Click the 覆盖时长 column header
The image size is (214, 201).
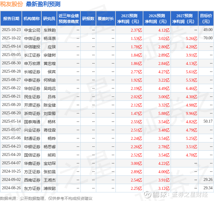[106, 19]
